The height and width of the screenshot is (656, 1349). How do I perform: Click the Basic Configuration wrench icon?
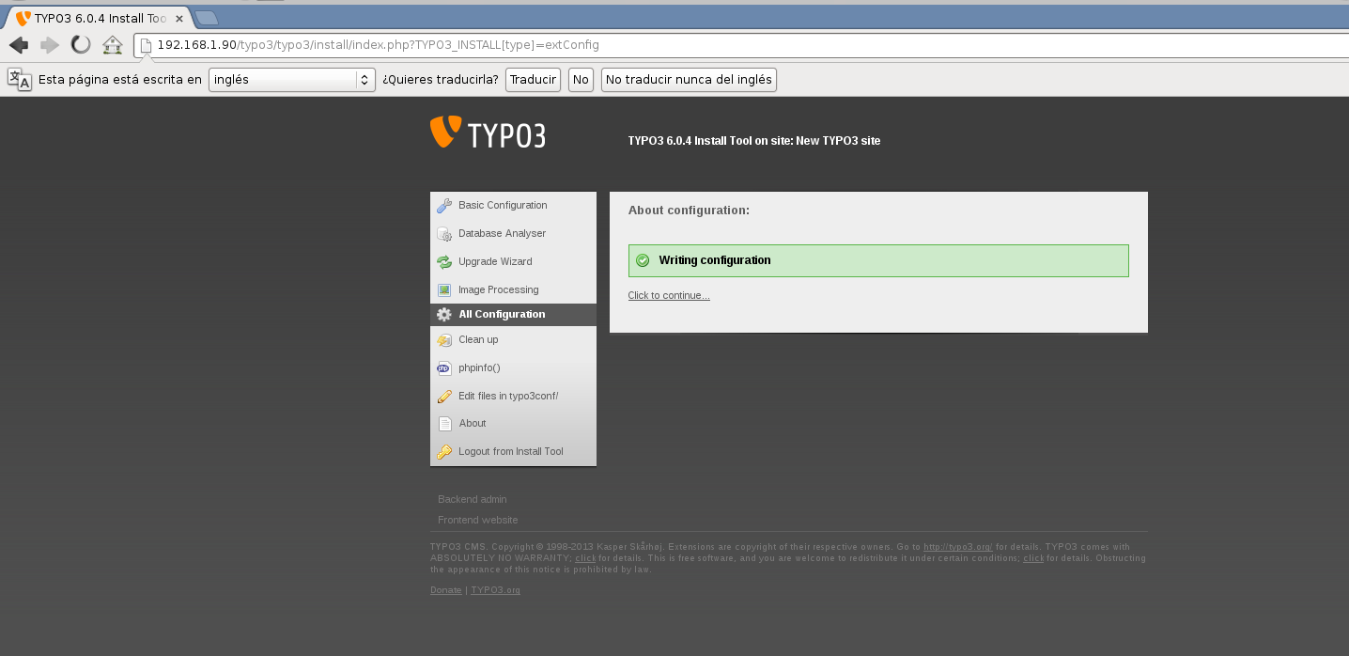[x=444, y=206]
